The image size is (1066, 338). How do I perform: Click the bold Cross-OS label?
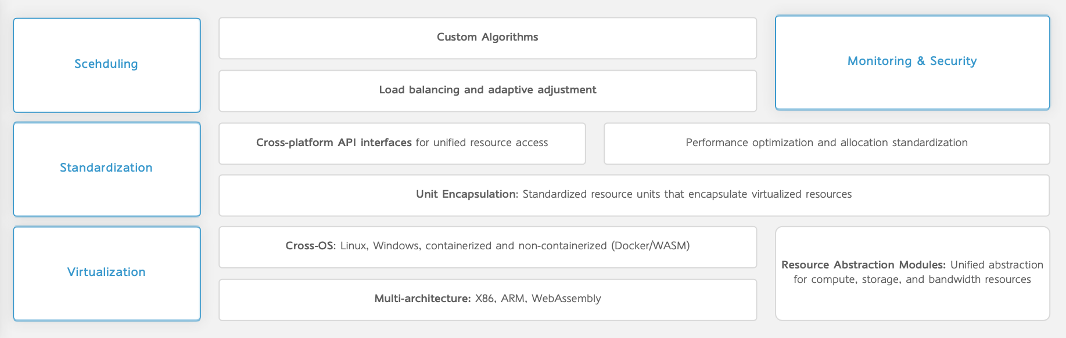[x=310, y=246]
